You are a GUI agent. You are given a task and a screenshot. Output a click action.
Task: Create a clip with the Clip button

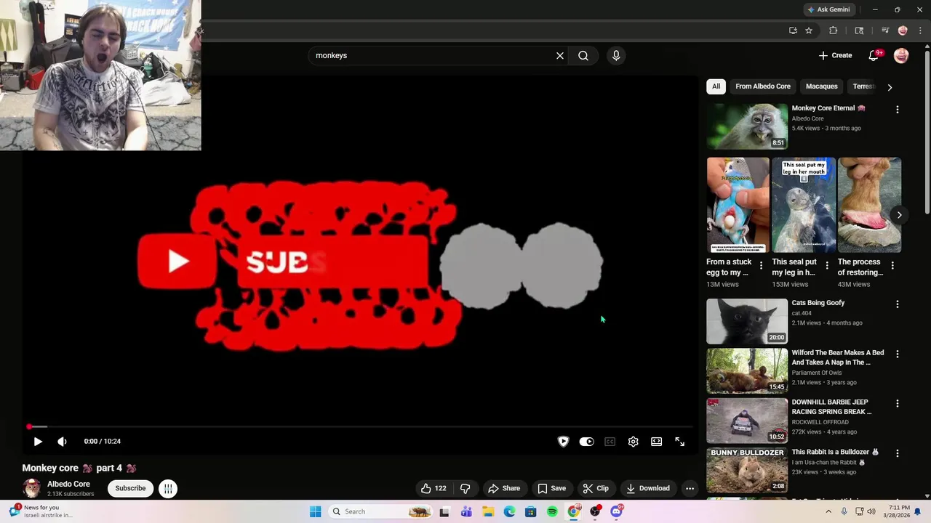point(596,488)
